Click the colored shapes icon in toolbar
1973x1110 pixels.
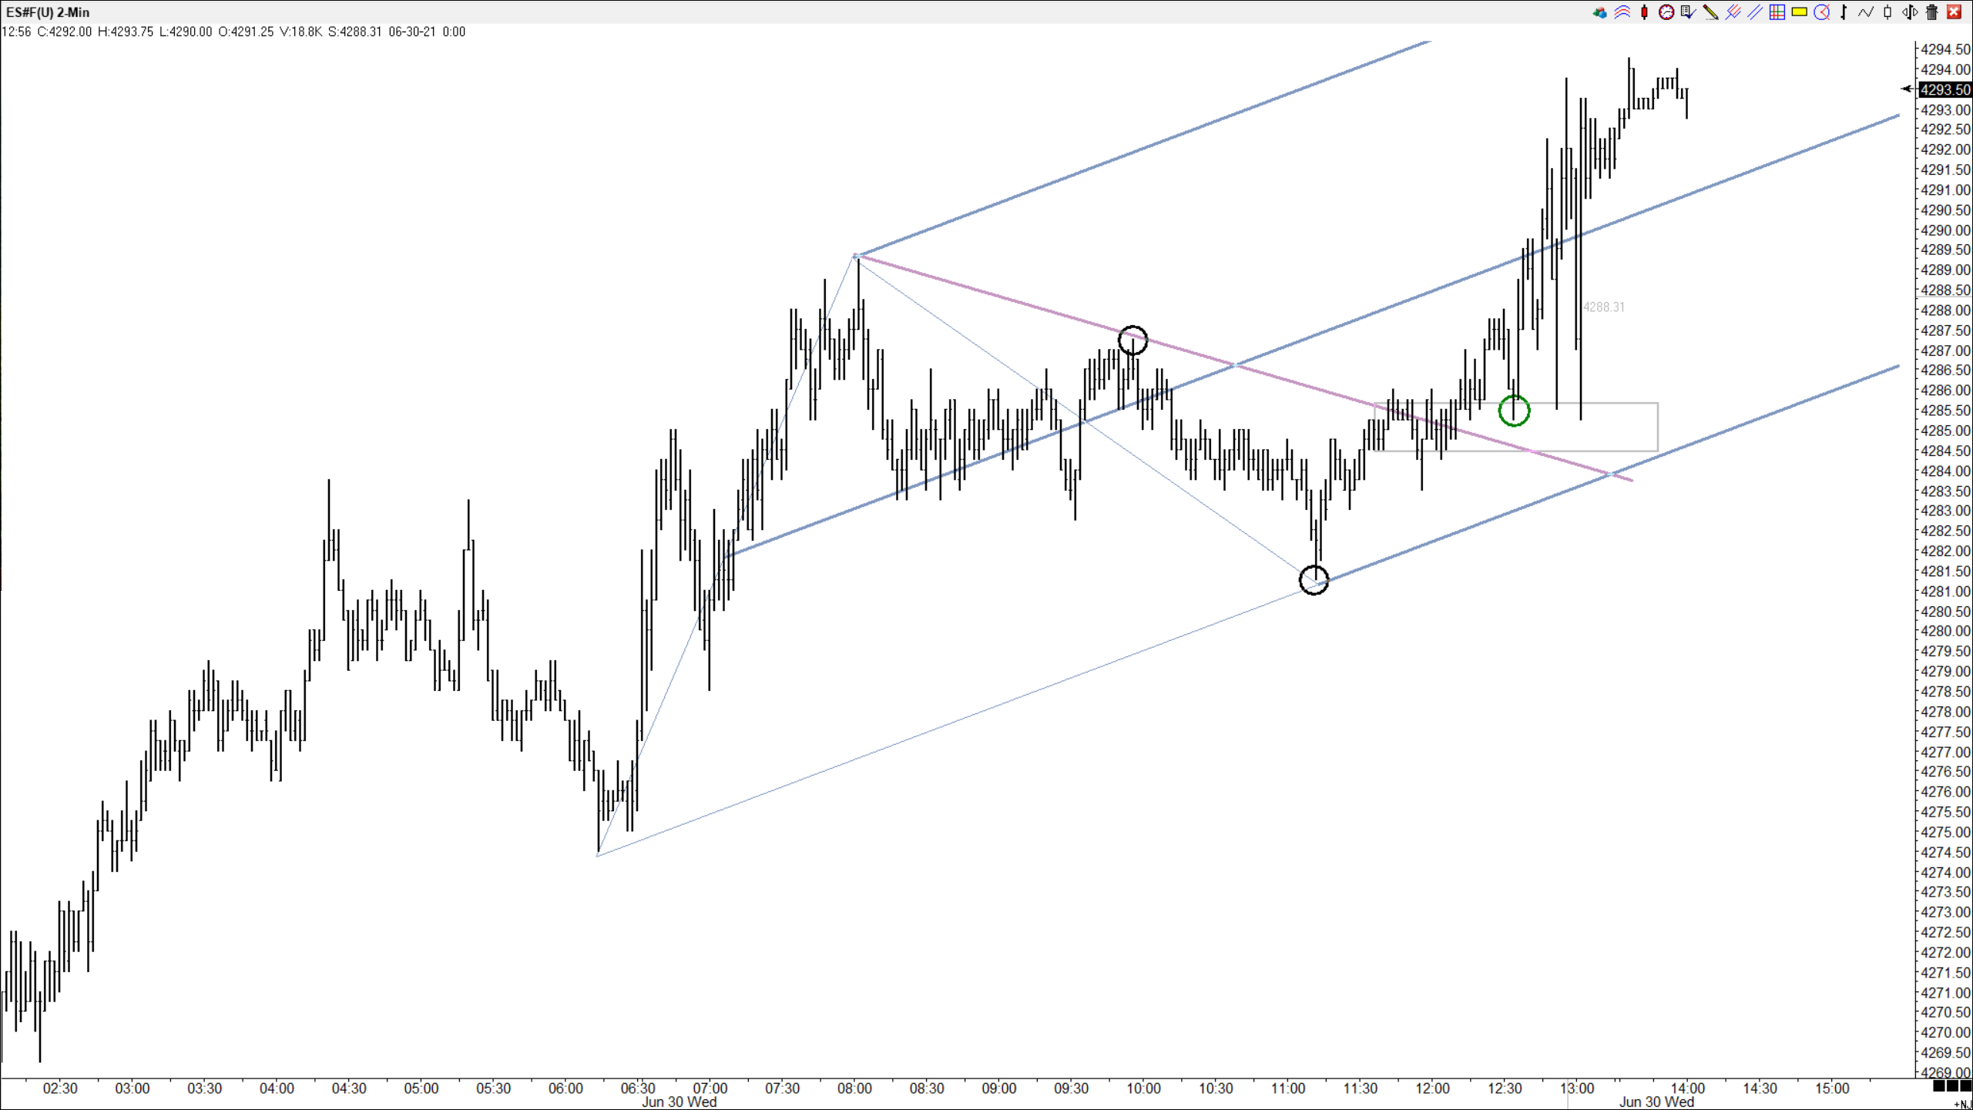[1600, 12]
